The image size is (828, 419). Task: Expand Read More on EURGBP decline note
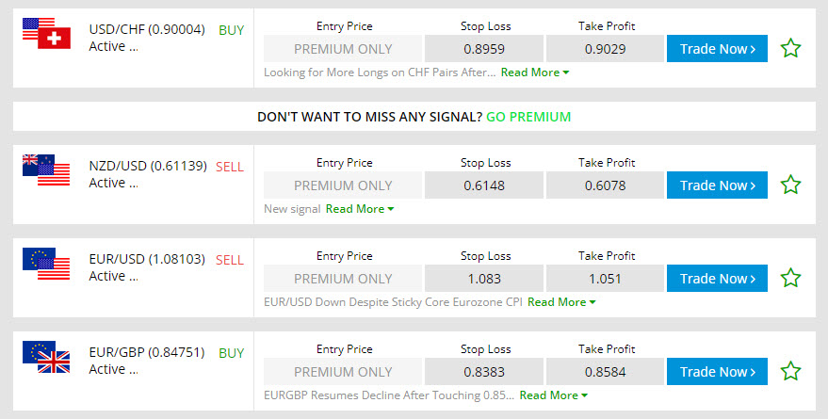pos(553,395)
